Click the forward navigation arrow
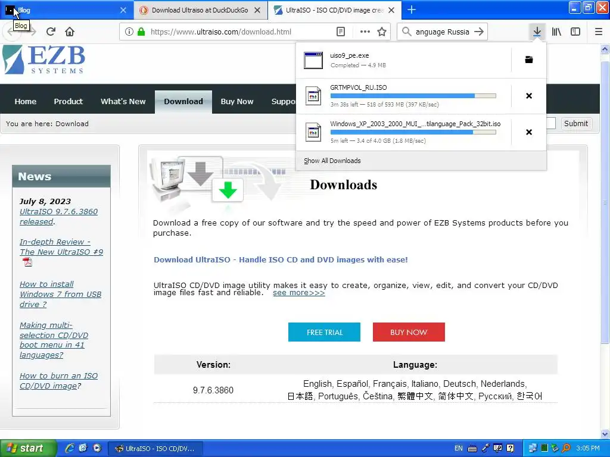This screenshot has height=457, width=610. 33,32
